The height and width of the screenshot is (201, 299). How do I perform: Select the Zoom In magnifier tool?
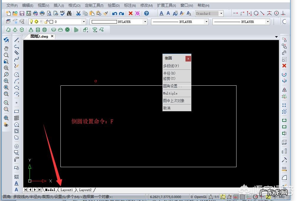(6, 103)
